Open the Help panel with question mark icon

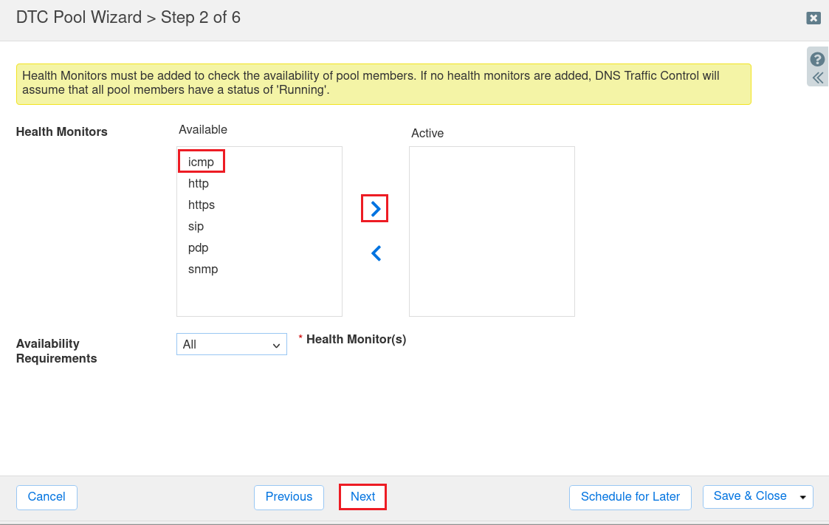coord(817,58)
